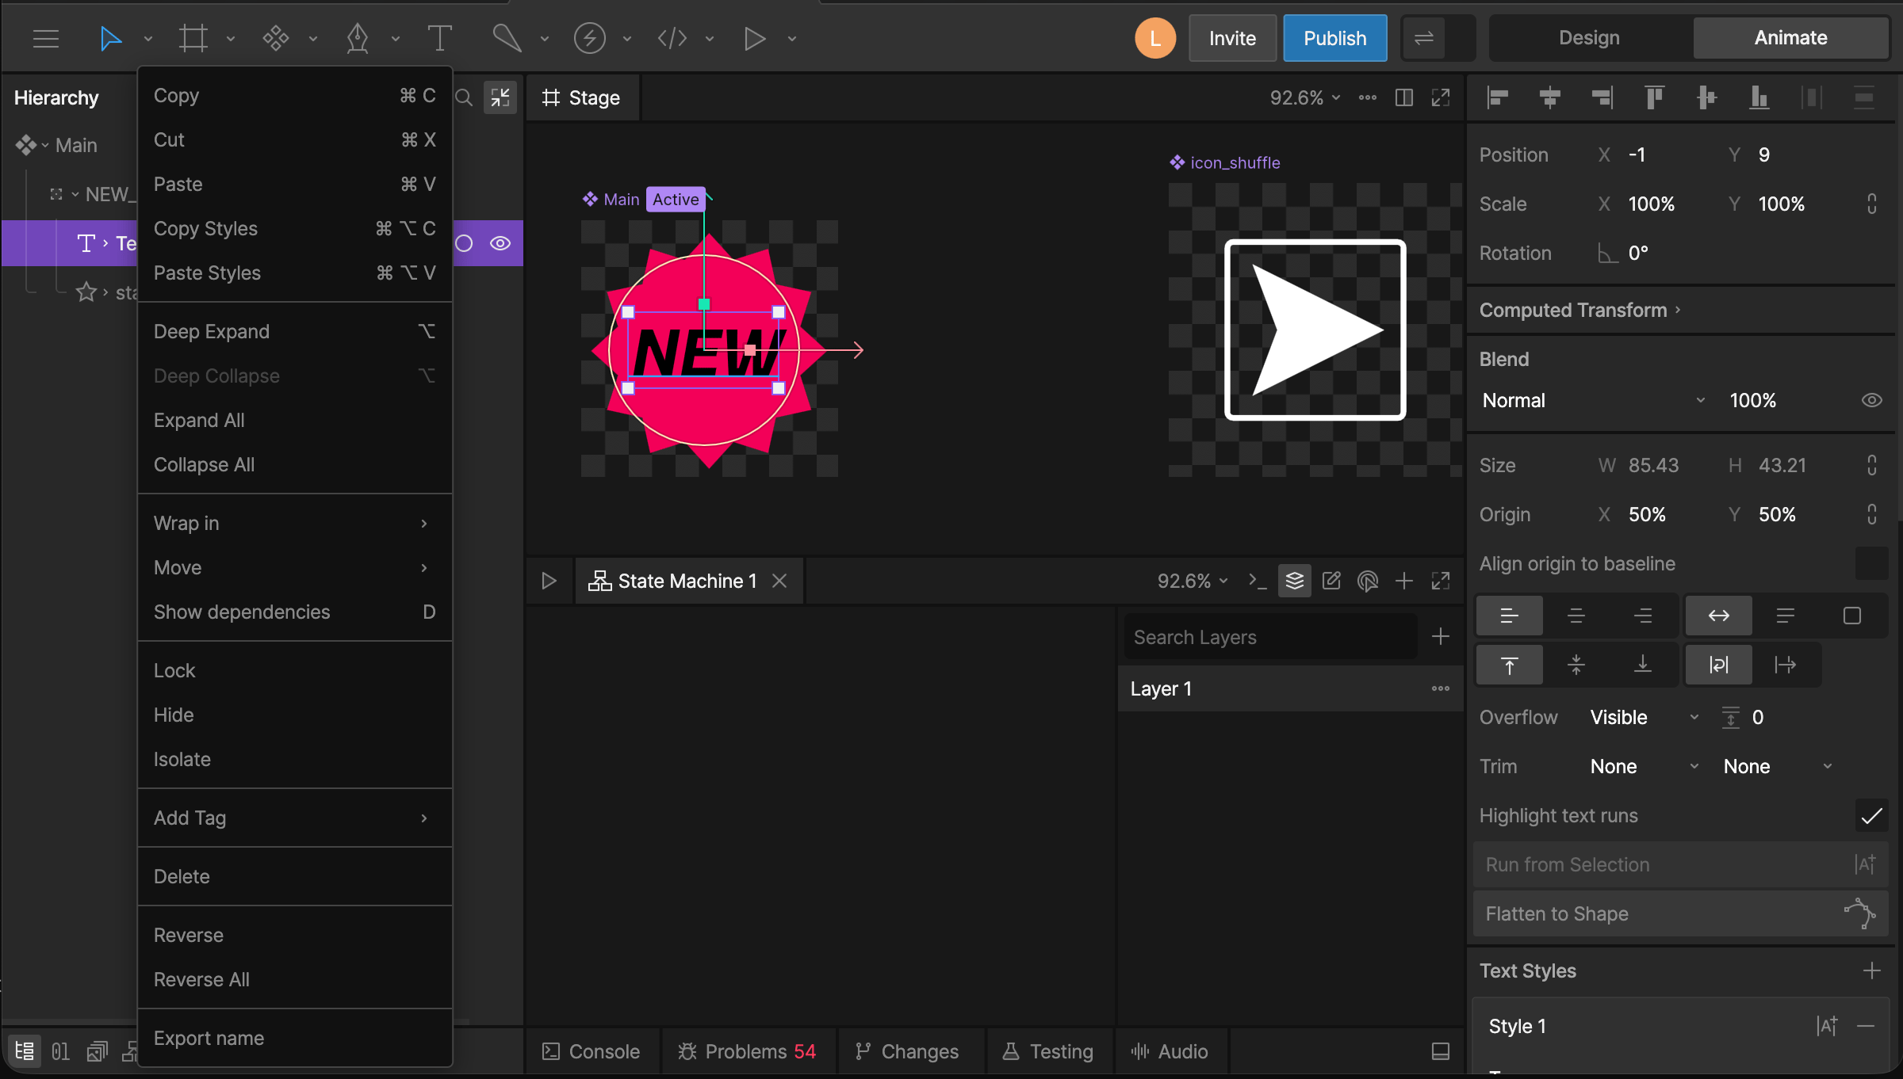The width and height of the screenshot is (1903, 1079).
Task: Open Blend mode Normal dropdown
Action: [x=1594, y=400]
